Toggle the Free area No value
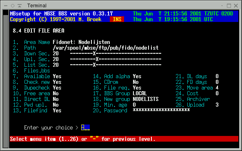Image resolution: width=242 pixels, height=151 pixels. point(56,93)
